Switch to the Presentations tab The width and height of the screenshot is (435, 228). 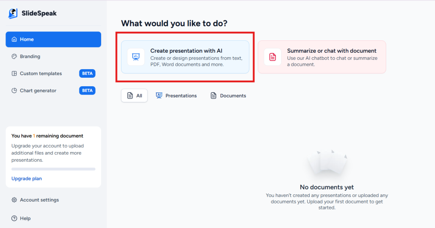coord(176,96)
